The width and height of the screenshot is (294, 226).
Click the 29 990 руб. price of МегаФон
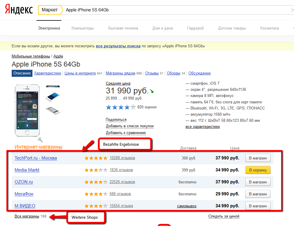pyautogui.click(x=227, y=194)
